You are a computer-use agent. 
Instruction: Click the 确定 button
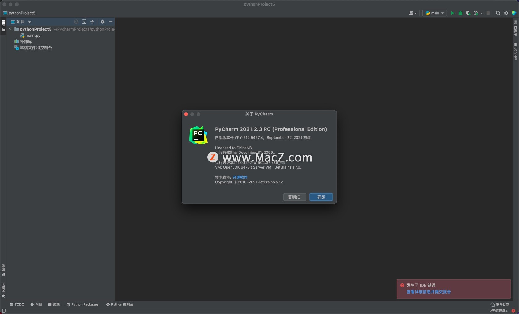click(x=321, y=197)
